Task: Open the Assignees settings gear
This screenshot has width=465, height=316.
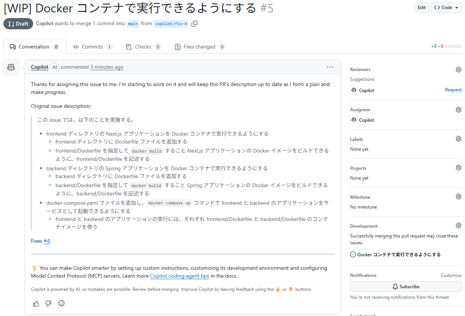Action: [458, 110]
